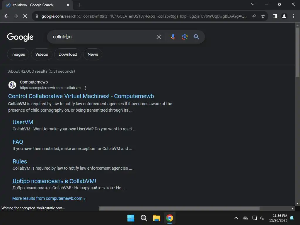
Task: Show hidden system tray icons
Action: [236, 218]
